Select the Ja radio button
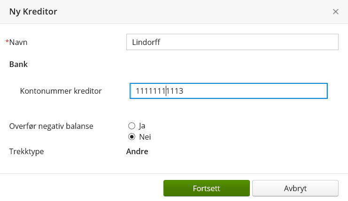This screenshot has width=348, height=201. tap(132, 126)
